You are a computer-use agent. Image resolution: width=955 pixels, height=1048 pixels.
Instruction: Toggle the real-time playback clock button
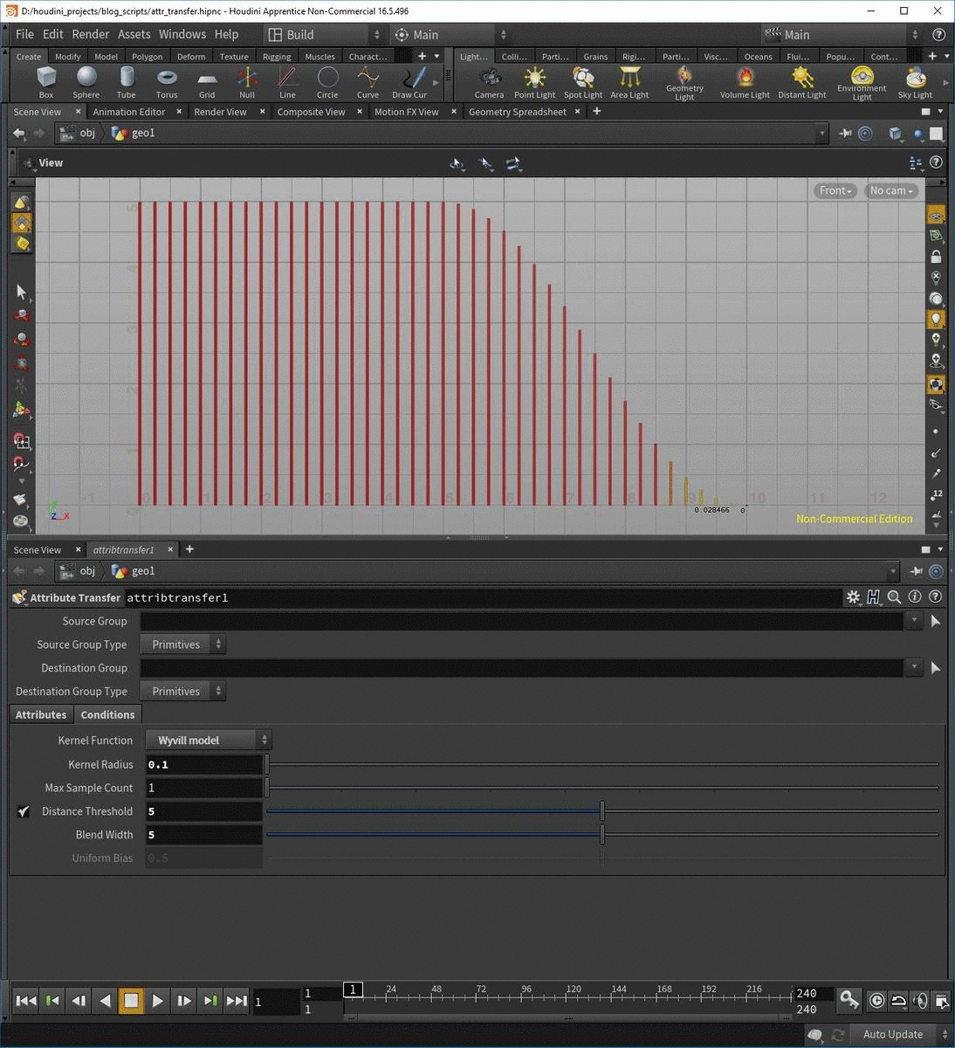click(x=876, y=1001)
